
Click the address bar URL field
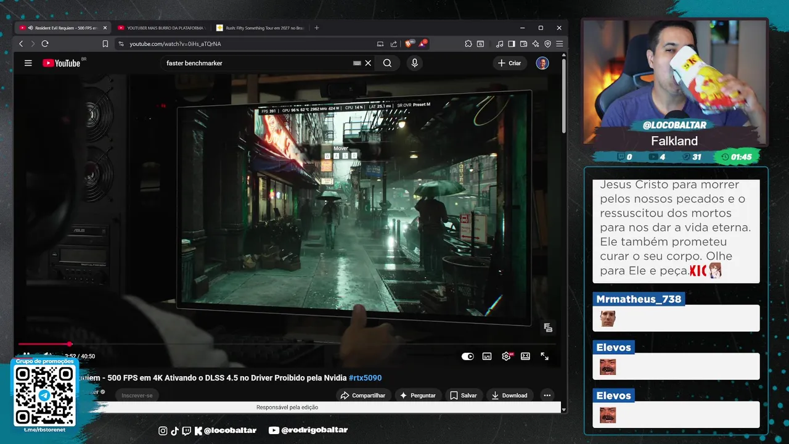[247, 44]
